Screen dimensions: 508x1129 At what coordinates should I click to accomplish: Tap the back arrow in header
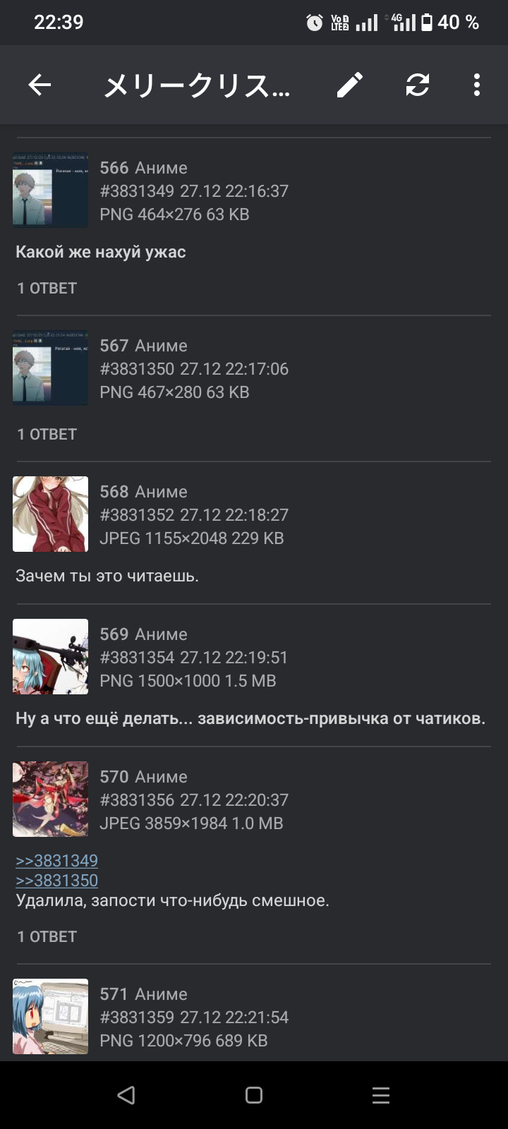pyautogui.click(x=40, y=85)
